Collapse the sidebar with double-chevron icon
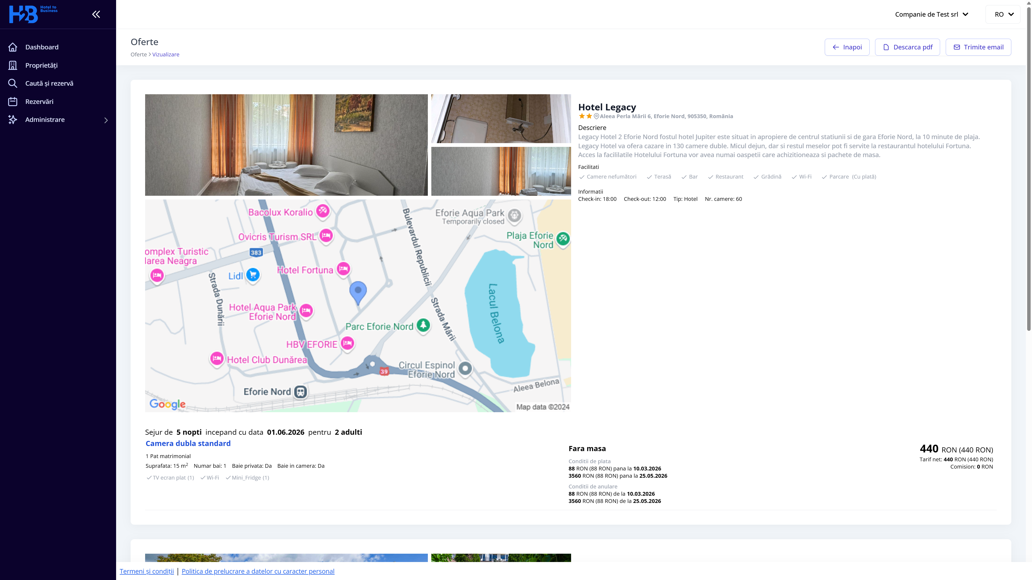Screen dimensions: 1032x580 click(x=96, y=15)
